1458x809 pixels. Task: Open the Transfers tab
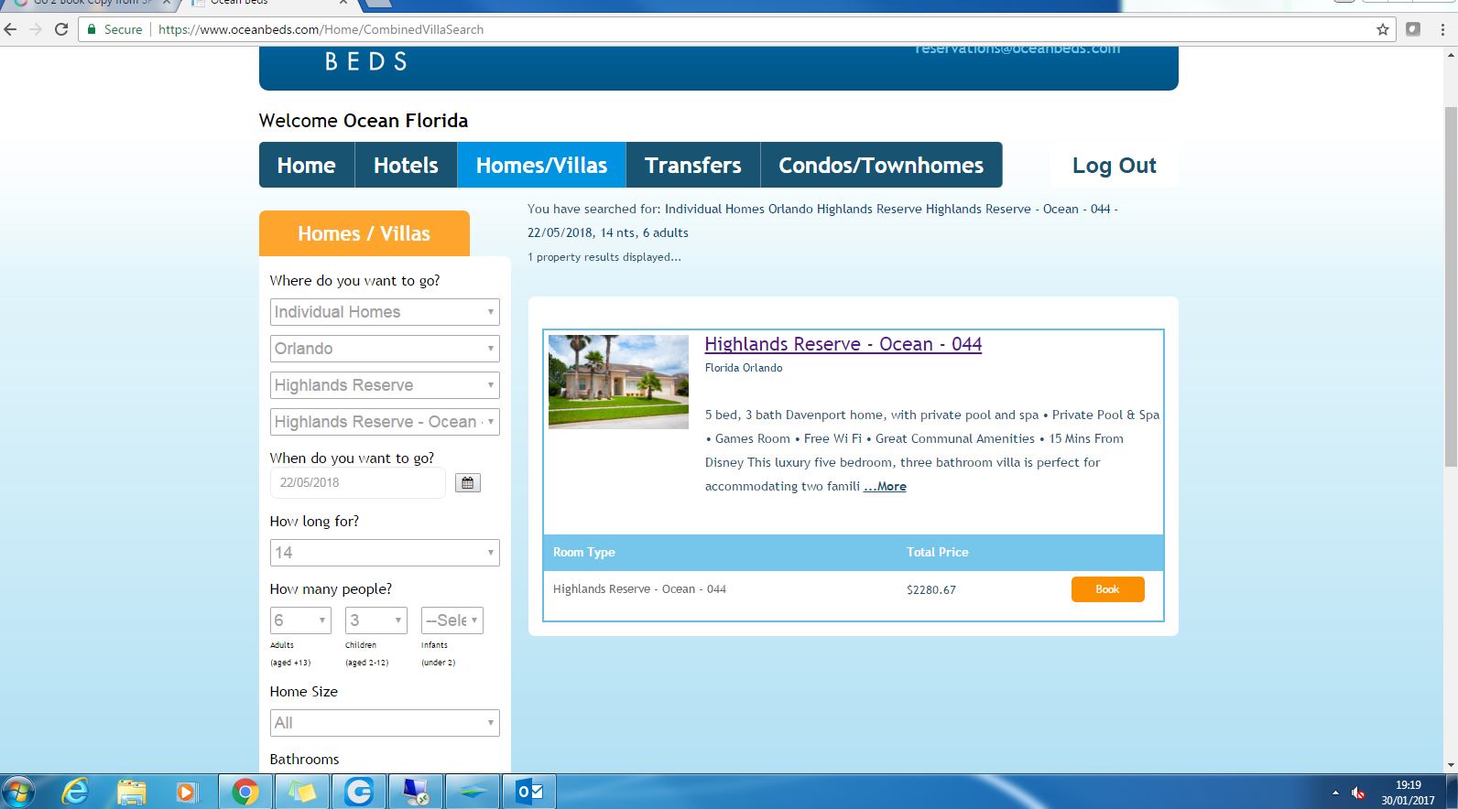coord(693,165)
